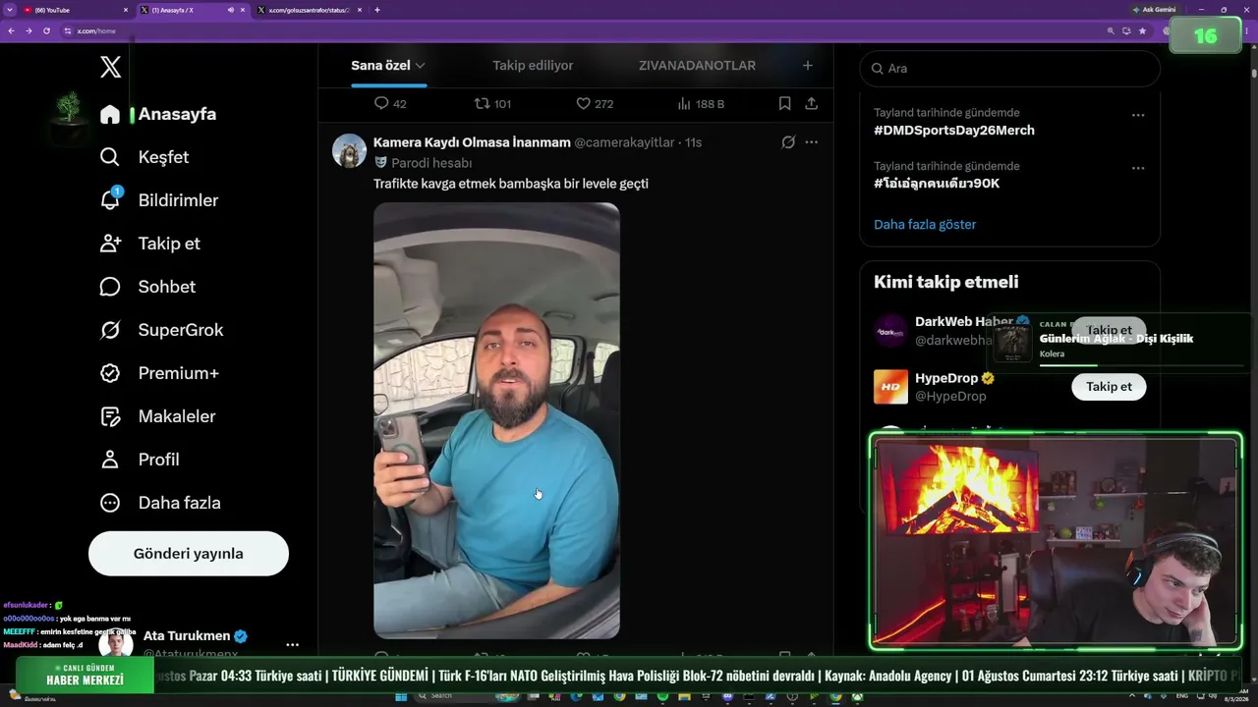
Task: Click the 11s timestamp on tweet
Action: 693,142
